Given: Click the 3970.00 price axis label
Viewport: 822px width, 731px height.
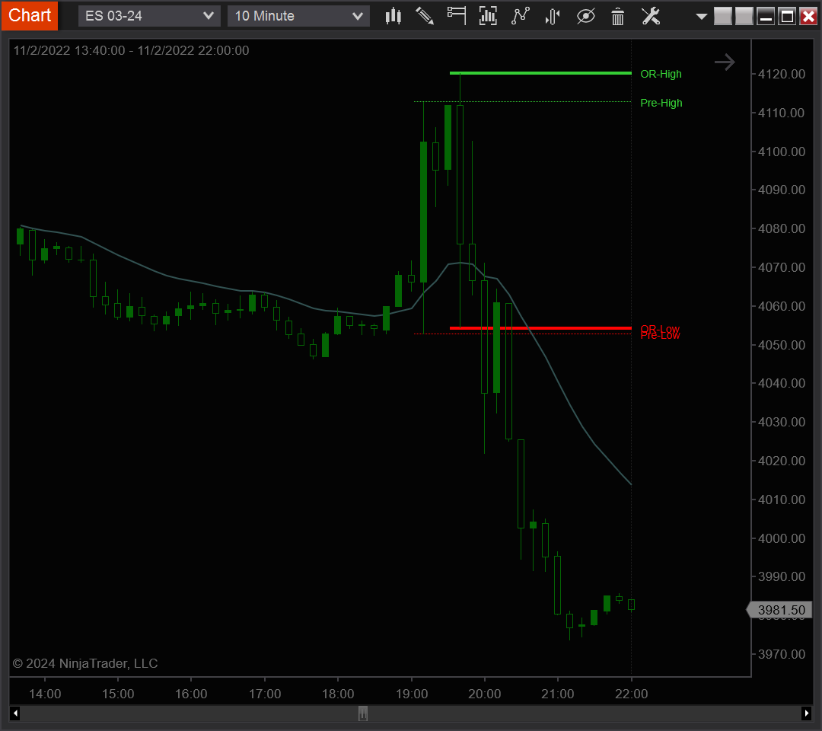Looking at the screenshot, I should pos(781,654).
